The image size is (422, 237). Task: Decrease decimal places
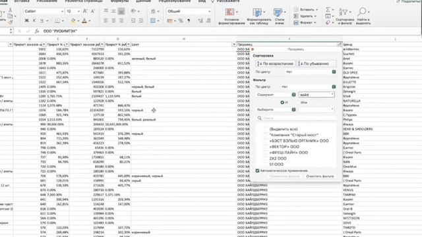[208, 20]
